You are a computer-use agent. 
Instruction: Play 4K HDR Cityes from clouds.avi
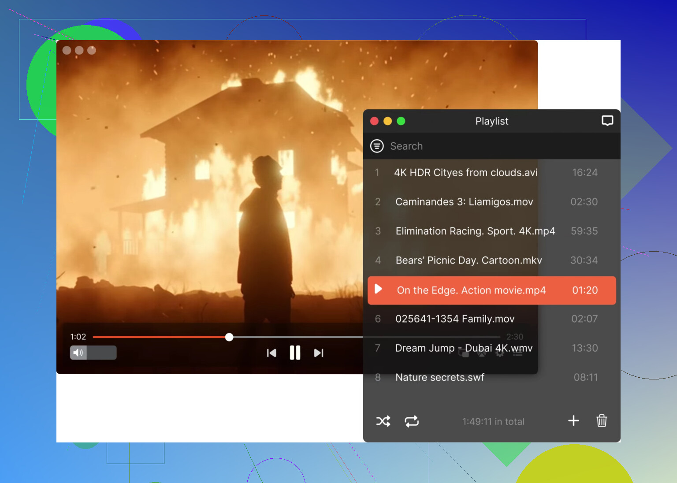(x=465, y=173)
